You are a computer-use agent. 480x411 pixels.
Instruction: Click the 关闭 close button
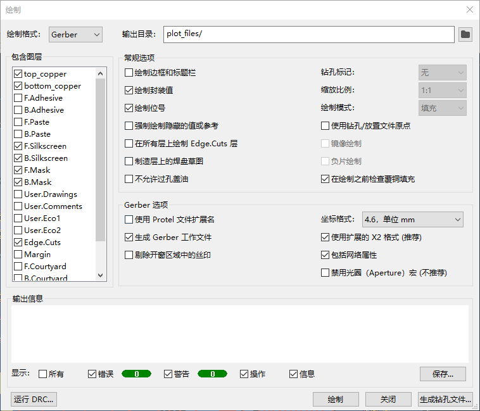click(x=388, y=400)
